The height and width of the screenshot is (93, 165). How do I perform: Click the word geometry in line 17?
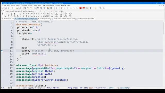point(117,68)
